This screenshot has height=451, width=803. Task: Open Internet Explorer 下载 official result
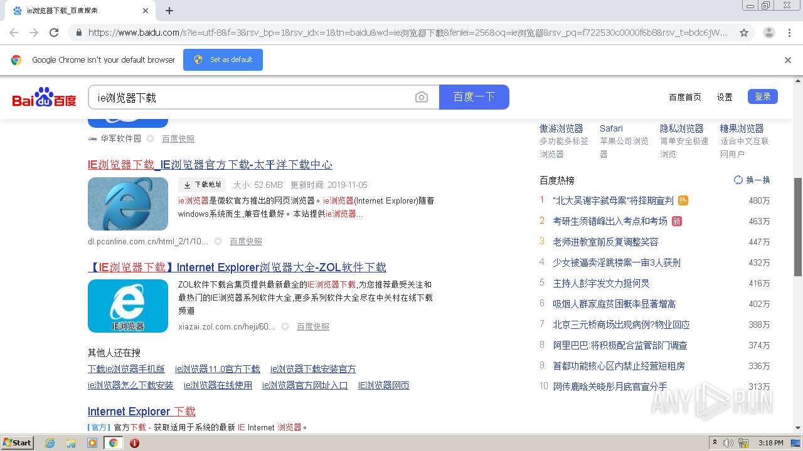[142, 412]
